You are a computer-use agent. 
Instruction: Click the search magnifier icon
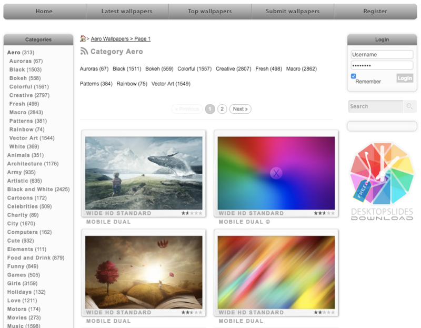click(x=409, y=106)
